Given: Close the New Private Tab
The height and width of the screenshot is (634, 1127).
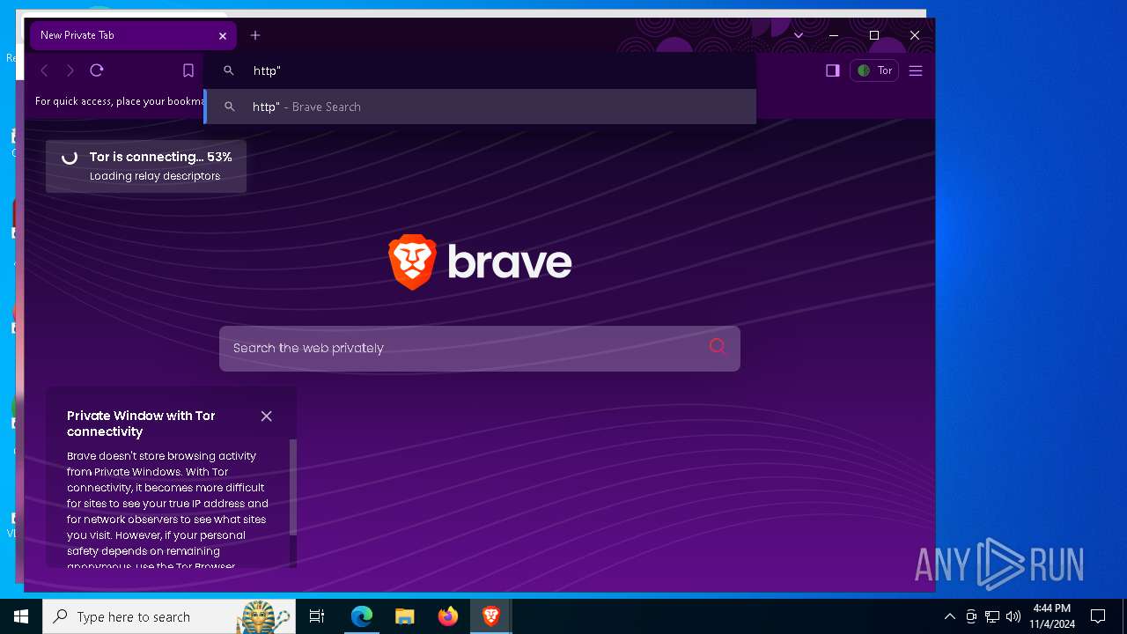Looking at the screenshot, I should pos(223,35).
